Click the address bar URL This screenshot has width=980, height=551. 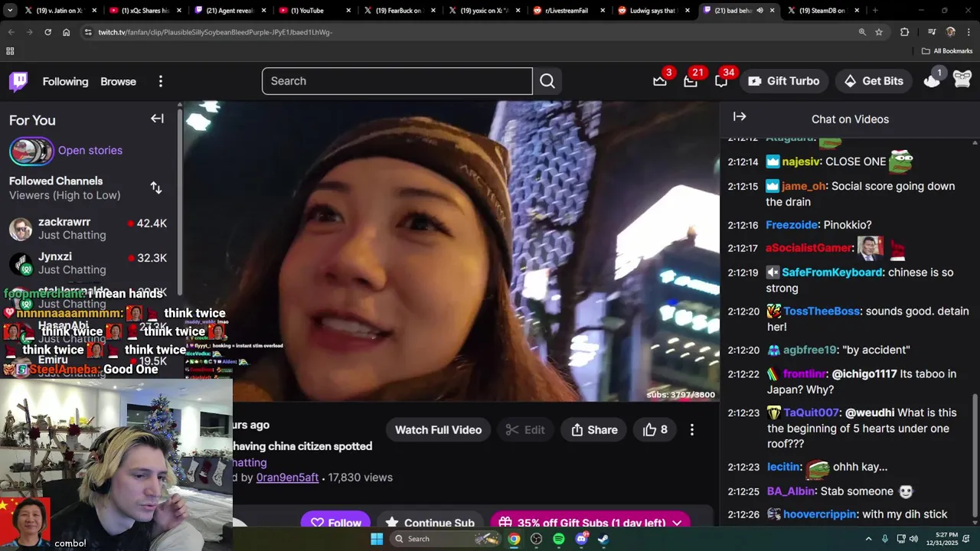[215, 32]
